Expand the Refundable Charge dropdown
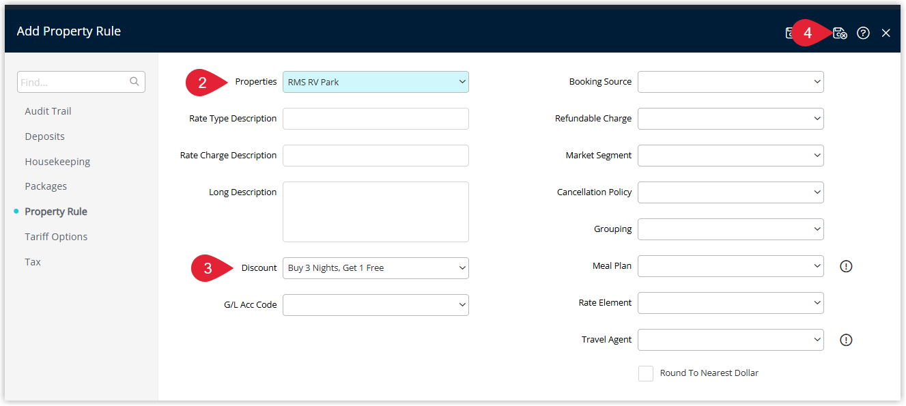 pyautogui.click(x=731, y=119)
